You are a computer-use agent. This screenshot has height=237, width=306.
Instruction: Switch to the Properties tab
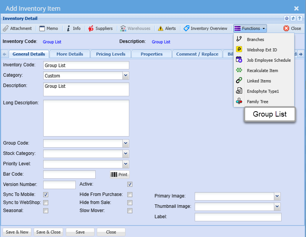coord(151,54)
